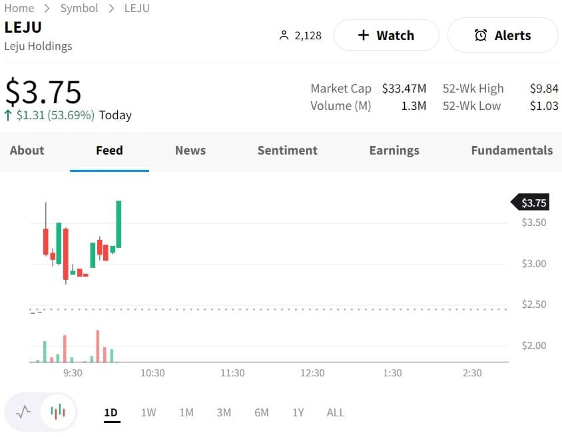
Task: Click the Watch button
Action: point(386,35)
